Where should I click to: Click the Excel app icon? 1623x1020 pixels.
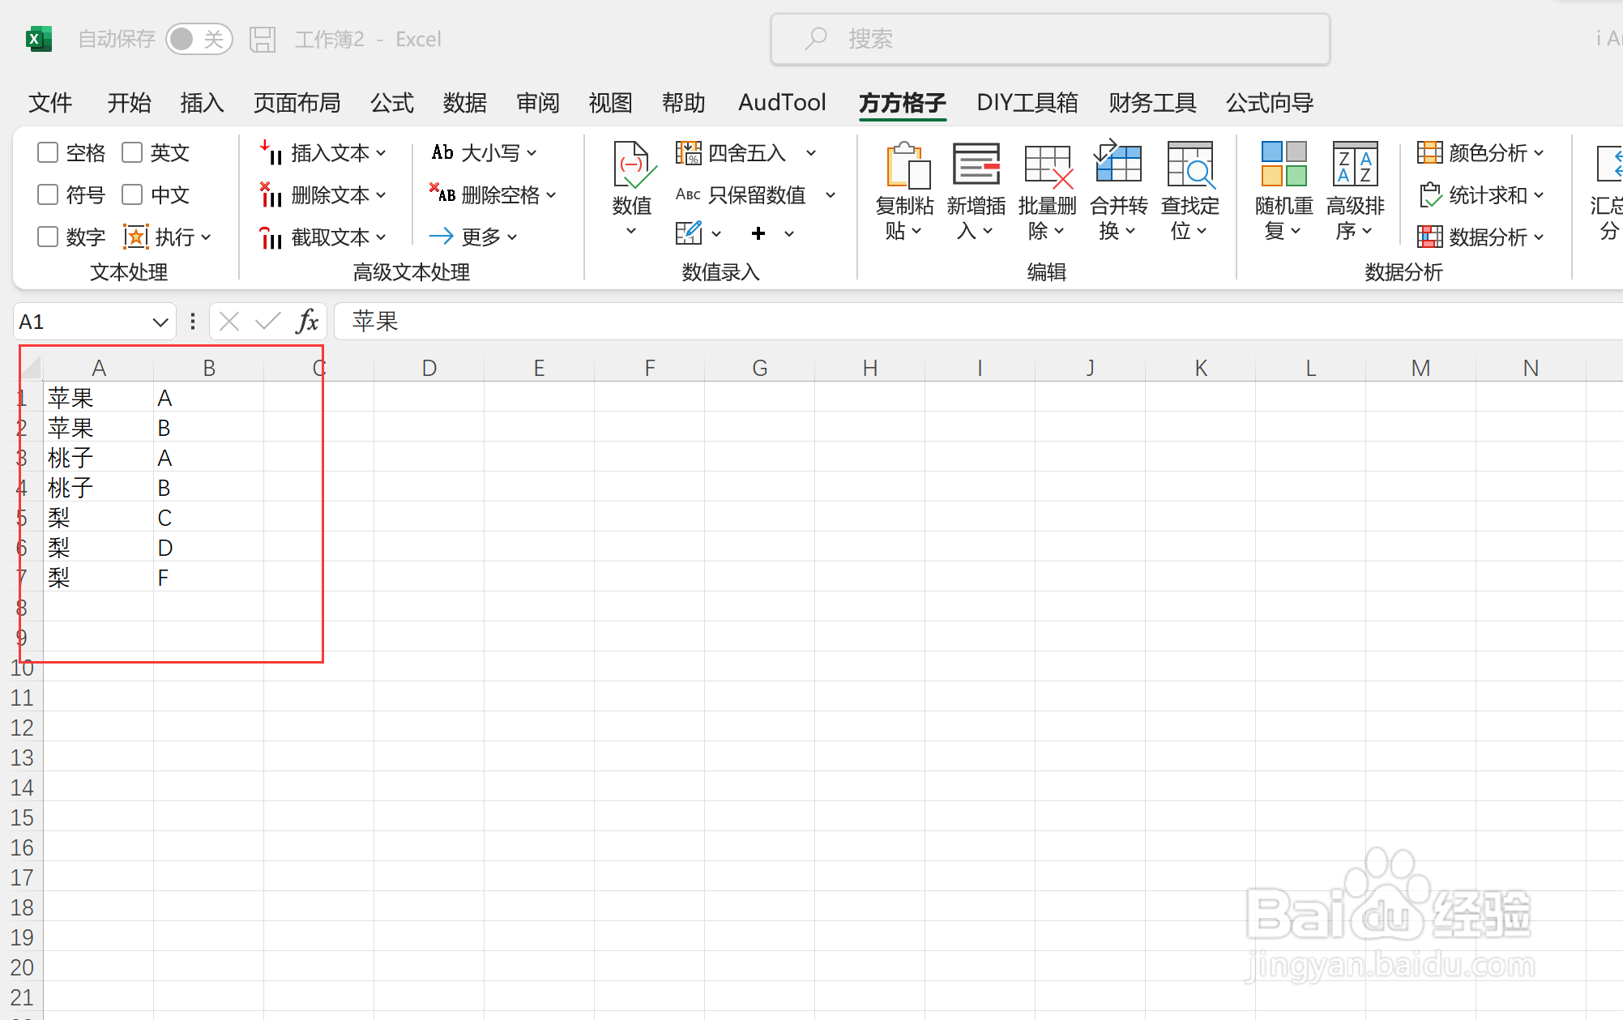pos(38,39)
